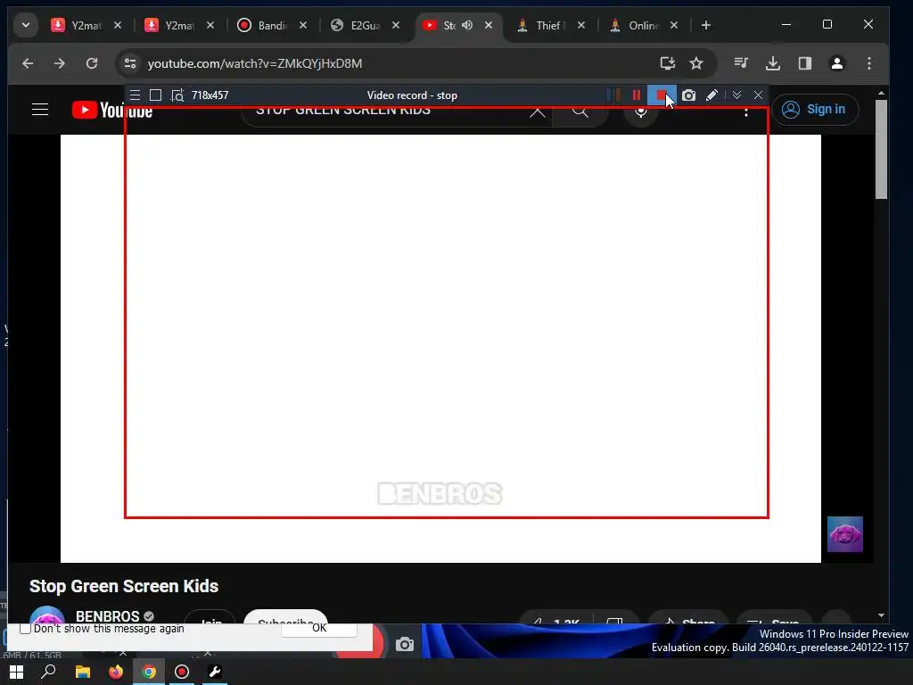Open the Bandicam recording bar menu
This screenshot has height=685, width=913.
coord(135,95)
